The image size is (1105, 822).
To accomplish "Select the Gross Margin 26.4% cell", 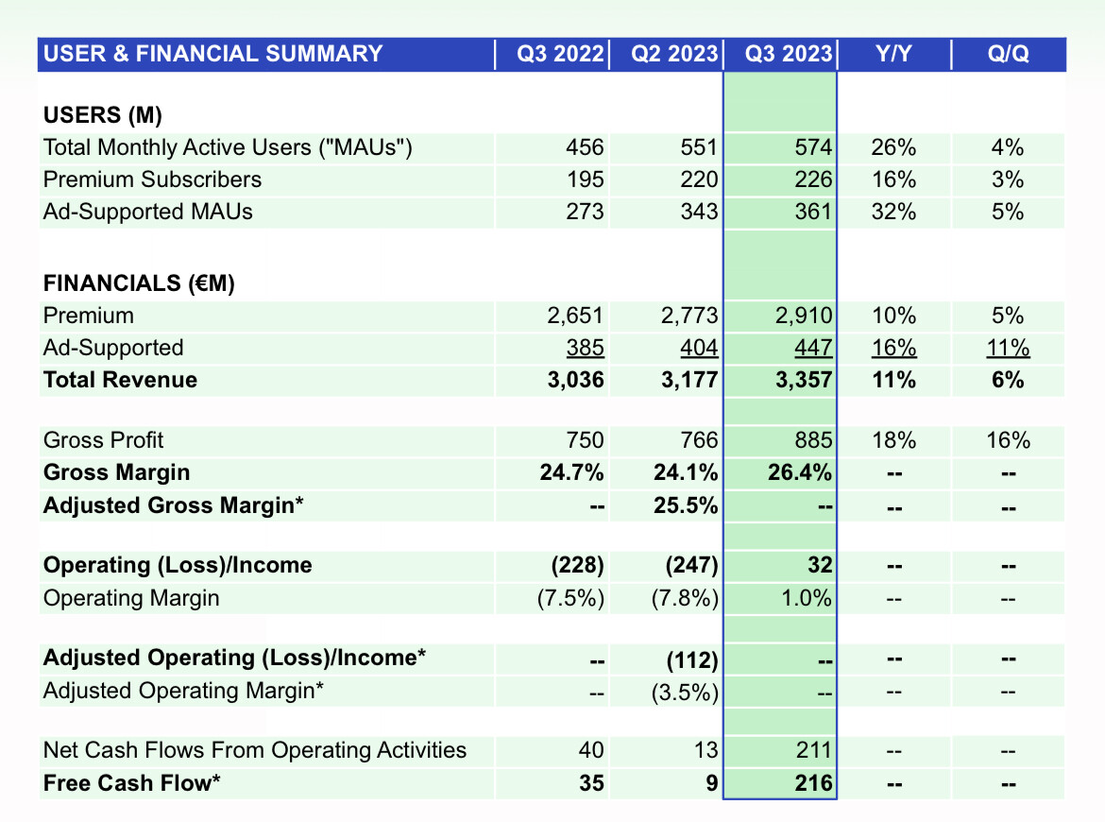I will click(x=800, y=473).
